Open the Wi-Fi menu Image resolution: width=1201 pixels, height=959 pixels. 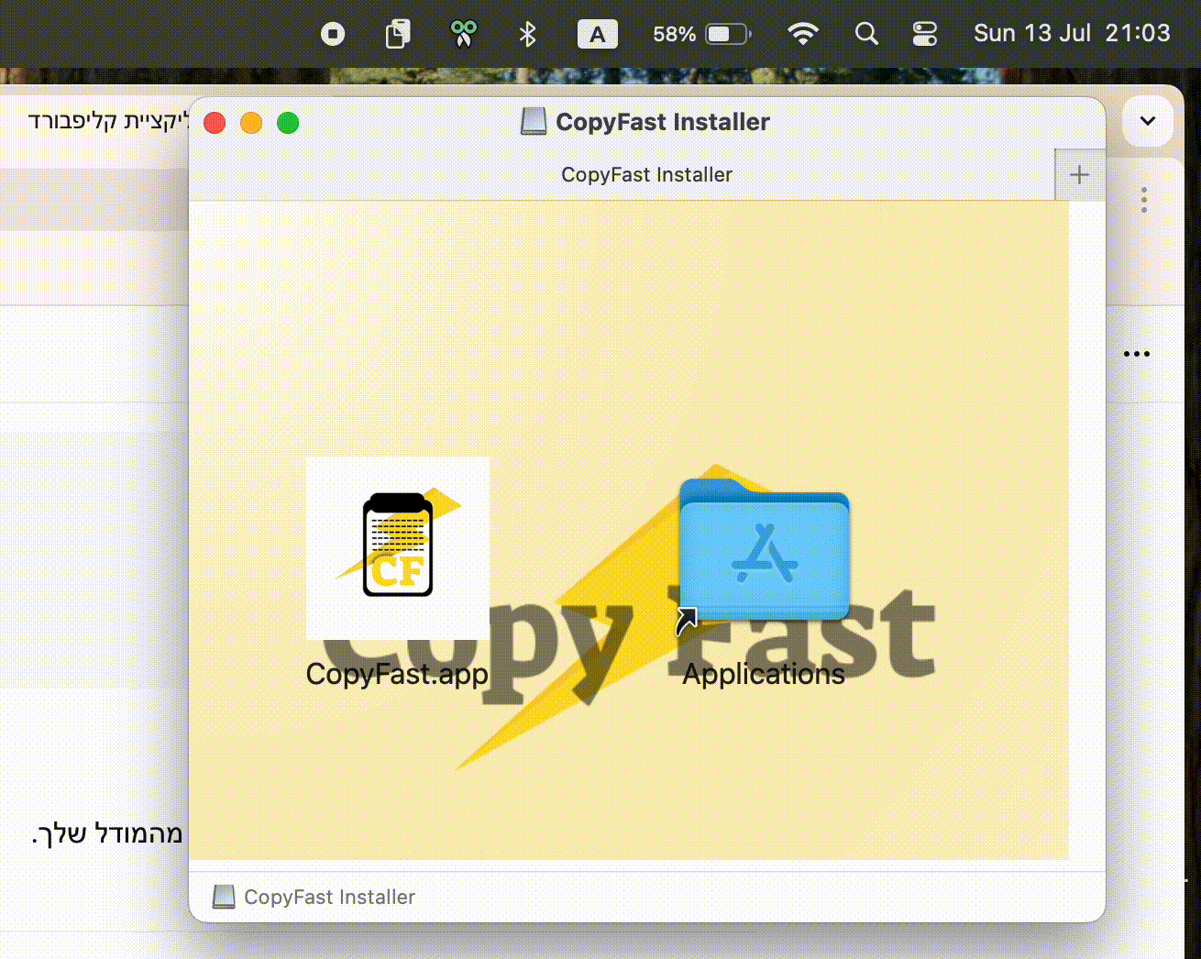[x=803, y=34]
